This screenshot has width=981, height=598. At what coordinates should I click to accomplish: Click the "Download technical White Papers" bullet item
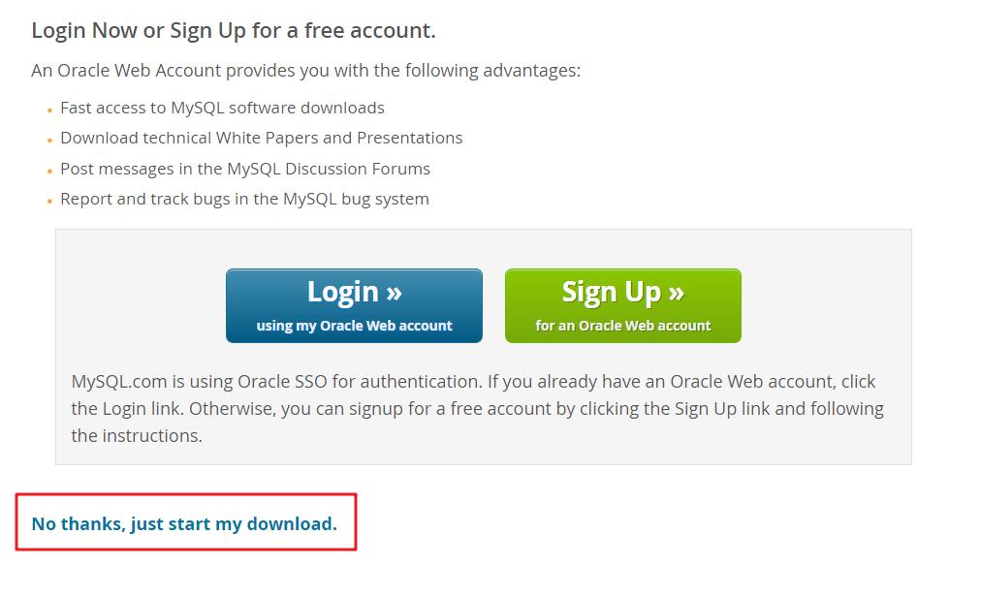[x=261, y=138]
